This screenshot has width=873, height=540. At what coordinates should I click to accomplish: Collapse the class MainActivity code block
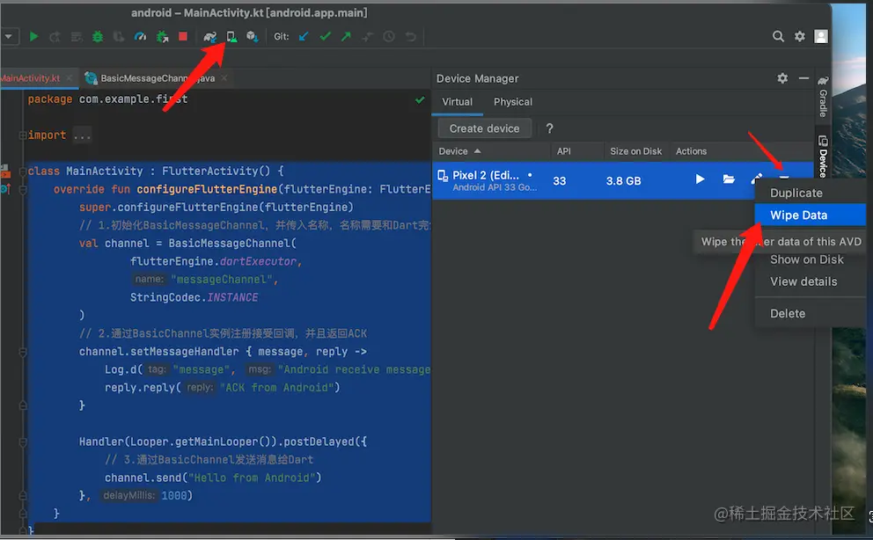tap(23, 171)
